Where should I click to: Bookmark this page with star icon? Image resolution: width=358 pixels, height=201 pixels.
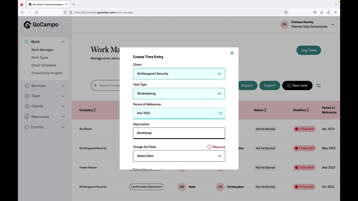286,12
